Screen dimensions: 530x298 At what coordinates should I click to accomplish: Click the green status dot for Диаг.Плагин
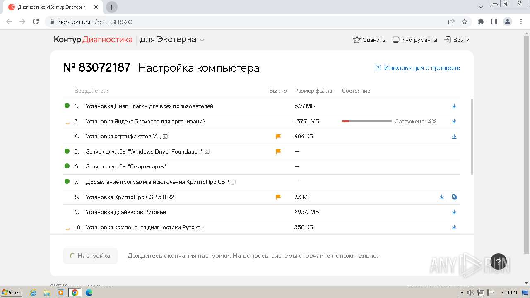67,106
